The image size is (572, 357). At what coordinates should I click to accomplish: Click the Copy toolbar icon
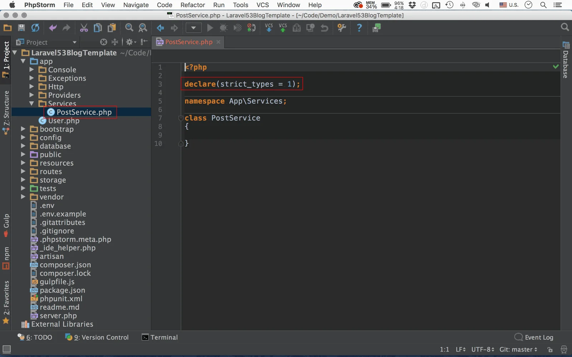tap(98, 28)
